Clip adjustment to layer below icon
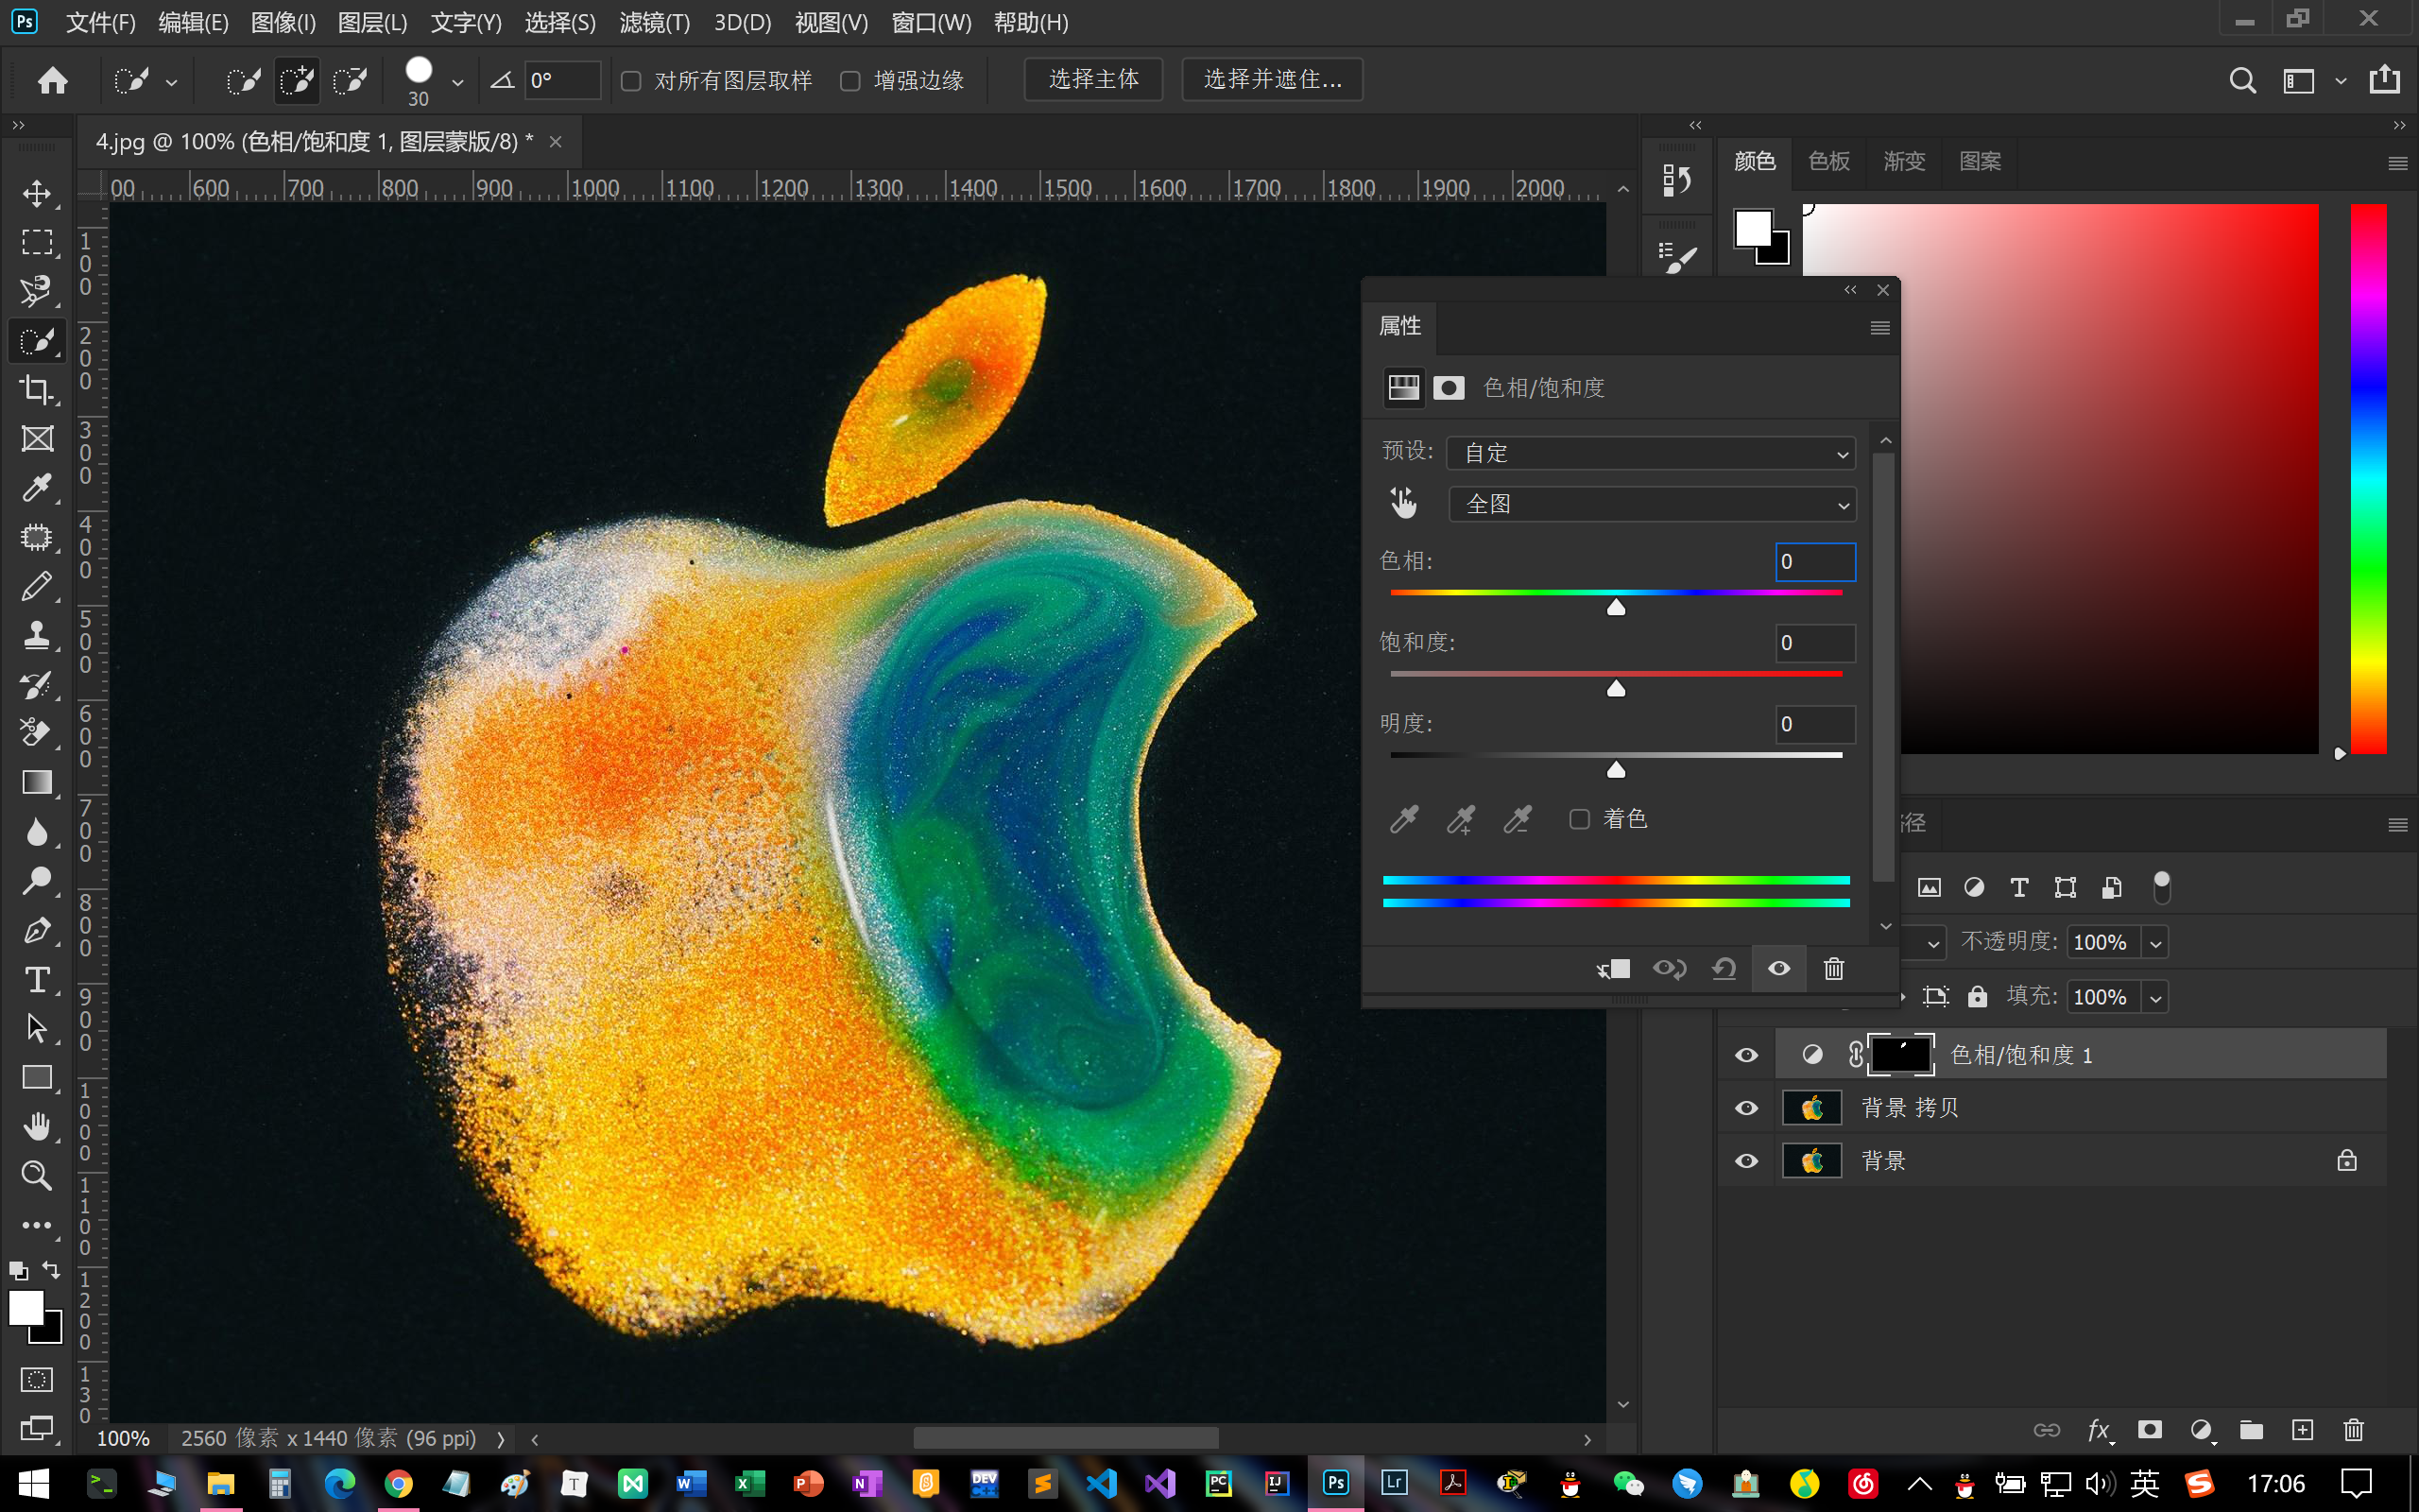The width and height of the screenshot is (2419, 1512). pos(1613,968)
